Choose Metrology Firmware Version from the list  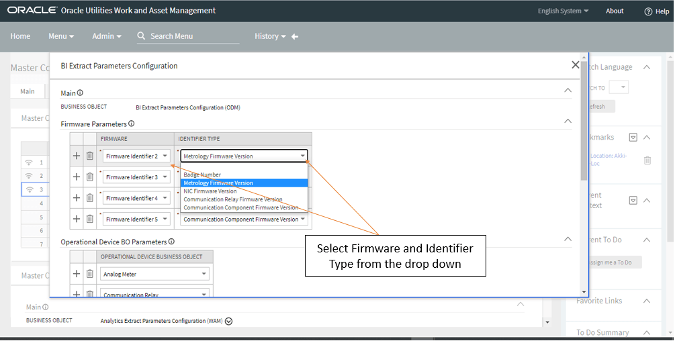pyautogui.click(x=244, y=183)
